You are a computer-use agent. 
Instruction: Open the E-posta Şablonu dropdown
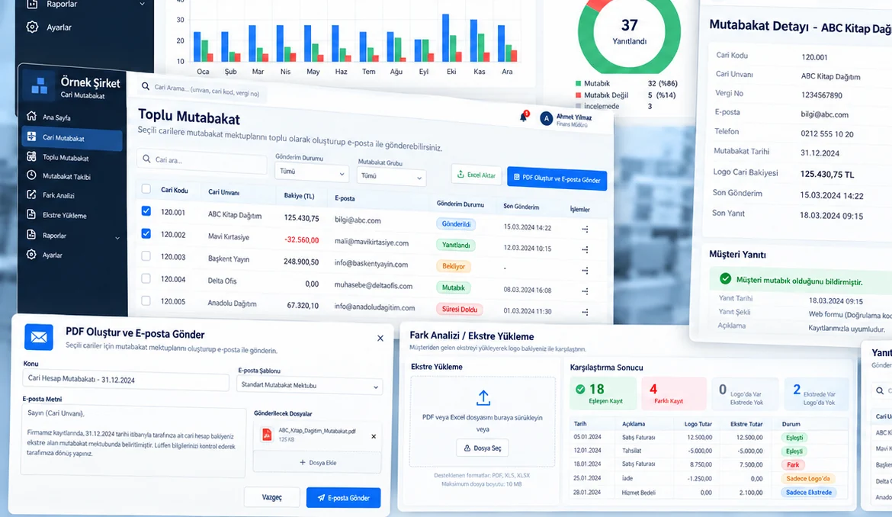(x=310, y=386)
